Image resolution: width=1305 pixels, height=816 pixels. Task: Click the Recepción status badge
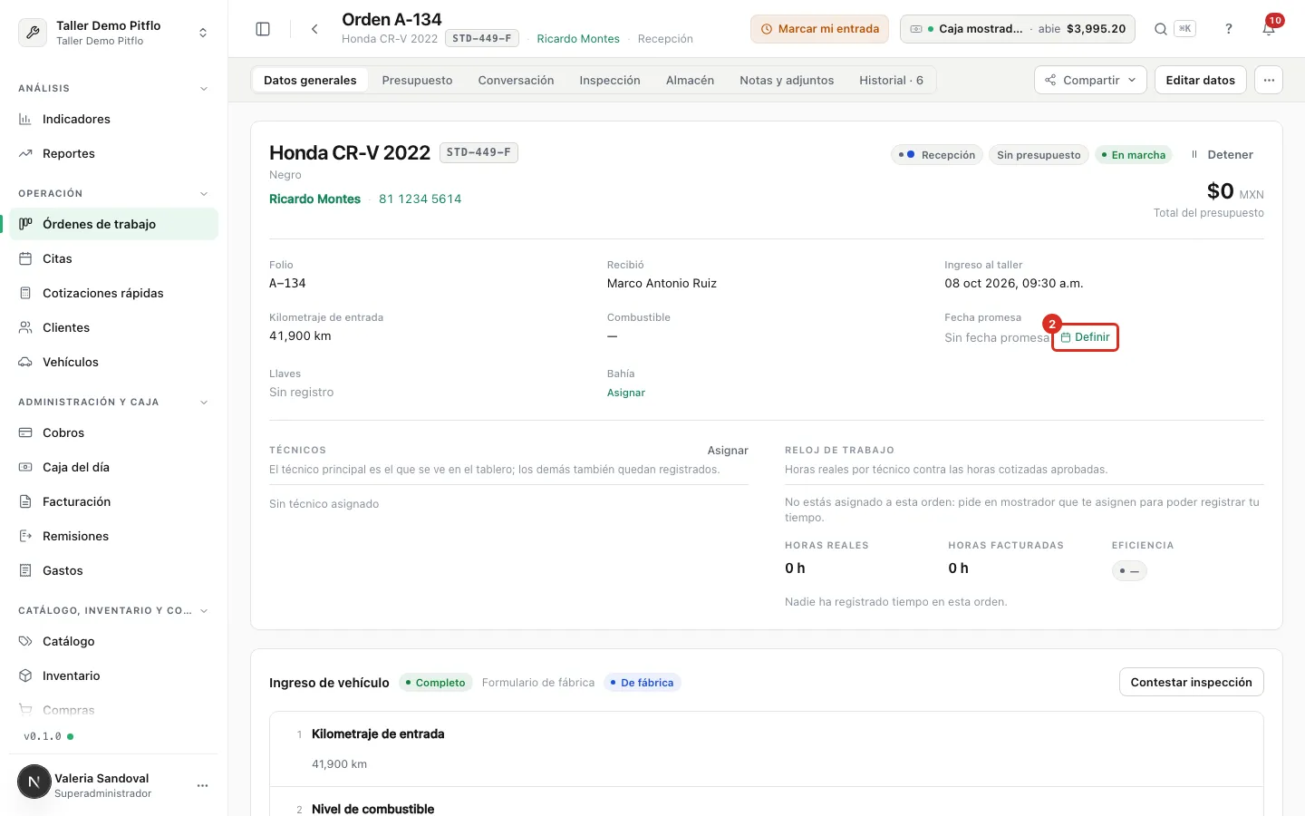(x=937, y=155)
